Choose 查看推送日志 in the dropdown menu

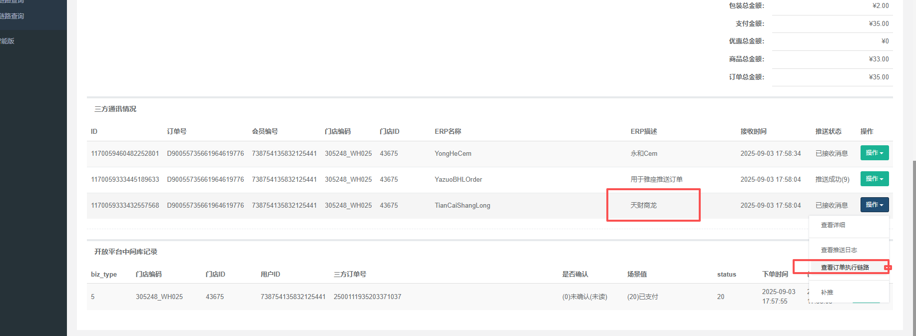click(x=839, y=250)
